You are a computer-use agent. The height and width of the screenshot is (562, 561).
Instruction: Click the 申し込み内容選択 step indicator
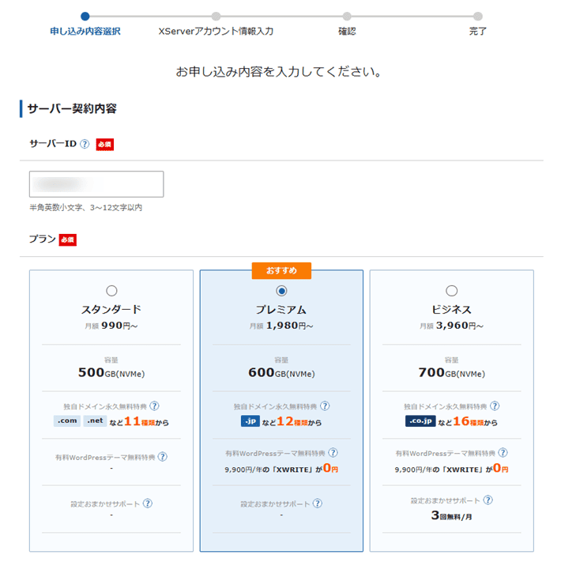click(85, 31)
